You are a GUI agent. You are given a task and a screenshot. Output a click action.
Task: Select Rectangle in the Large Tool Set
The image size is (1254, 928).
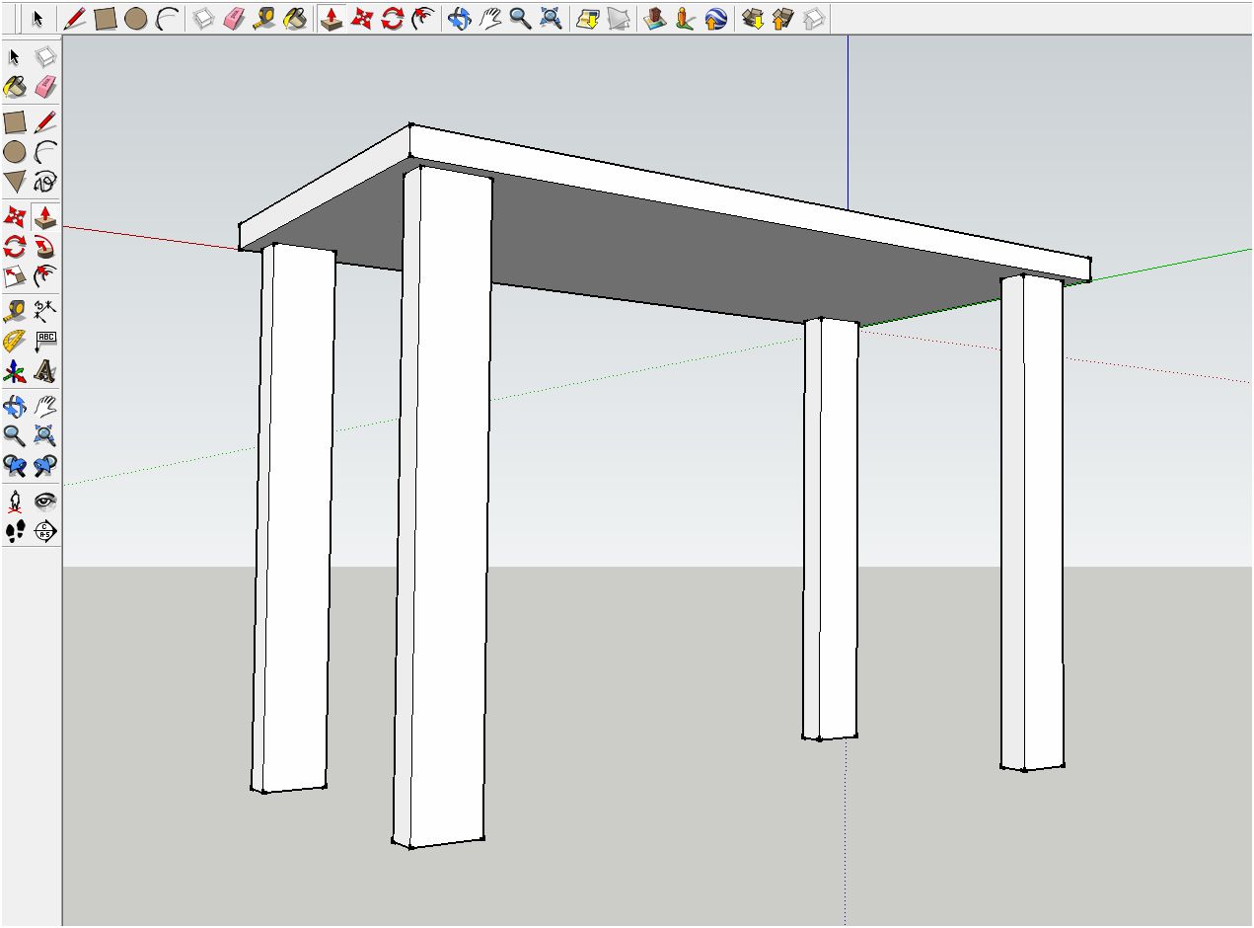pos(15,122)
